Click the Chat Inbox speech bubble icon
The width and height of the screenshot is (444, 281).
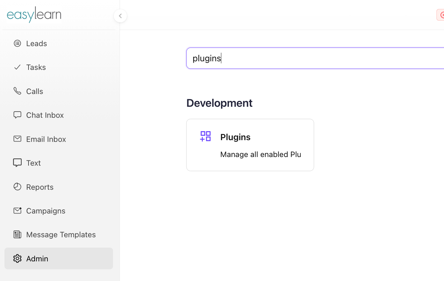[17, 115]
